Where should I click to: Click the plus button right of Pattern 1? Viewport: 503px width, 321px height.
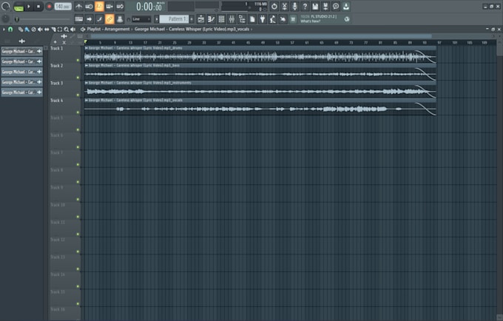pos(192,19)
